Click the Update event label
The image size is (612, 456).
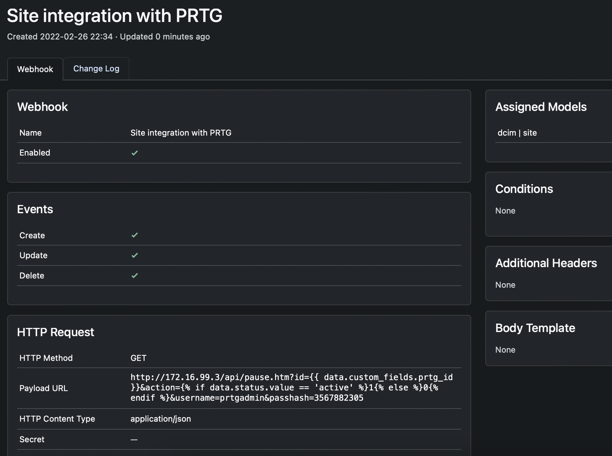point(33,255)
